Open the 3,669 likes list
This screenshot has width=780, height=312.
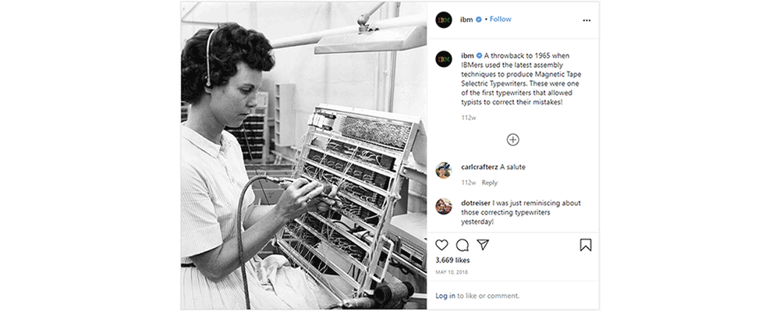[x=452, y=261]
